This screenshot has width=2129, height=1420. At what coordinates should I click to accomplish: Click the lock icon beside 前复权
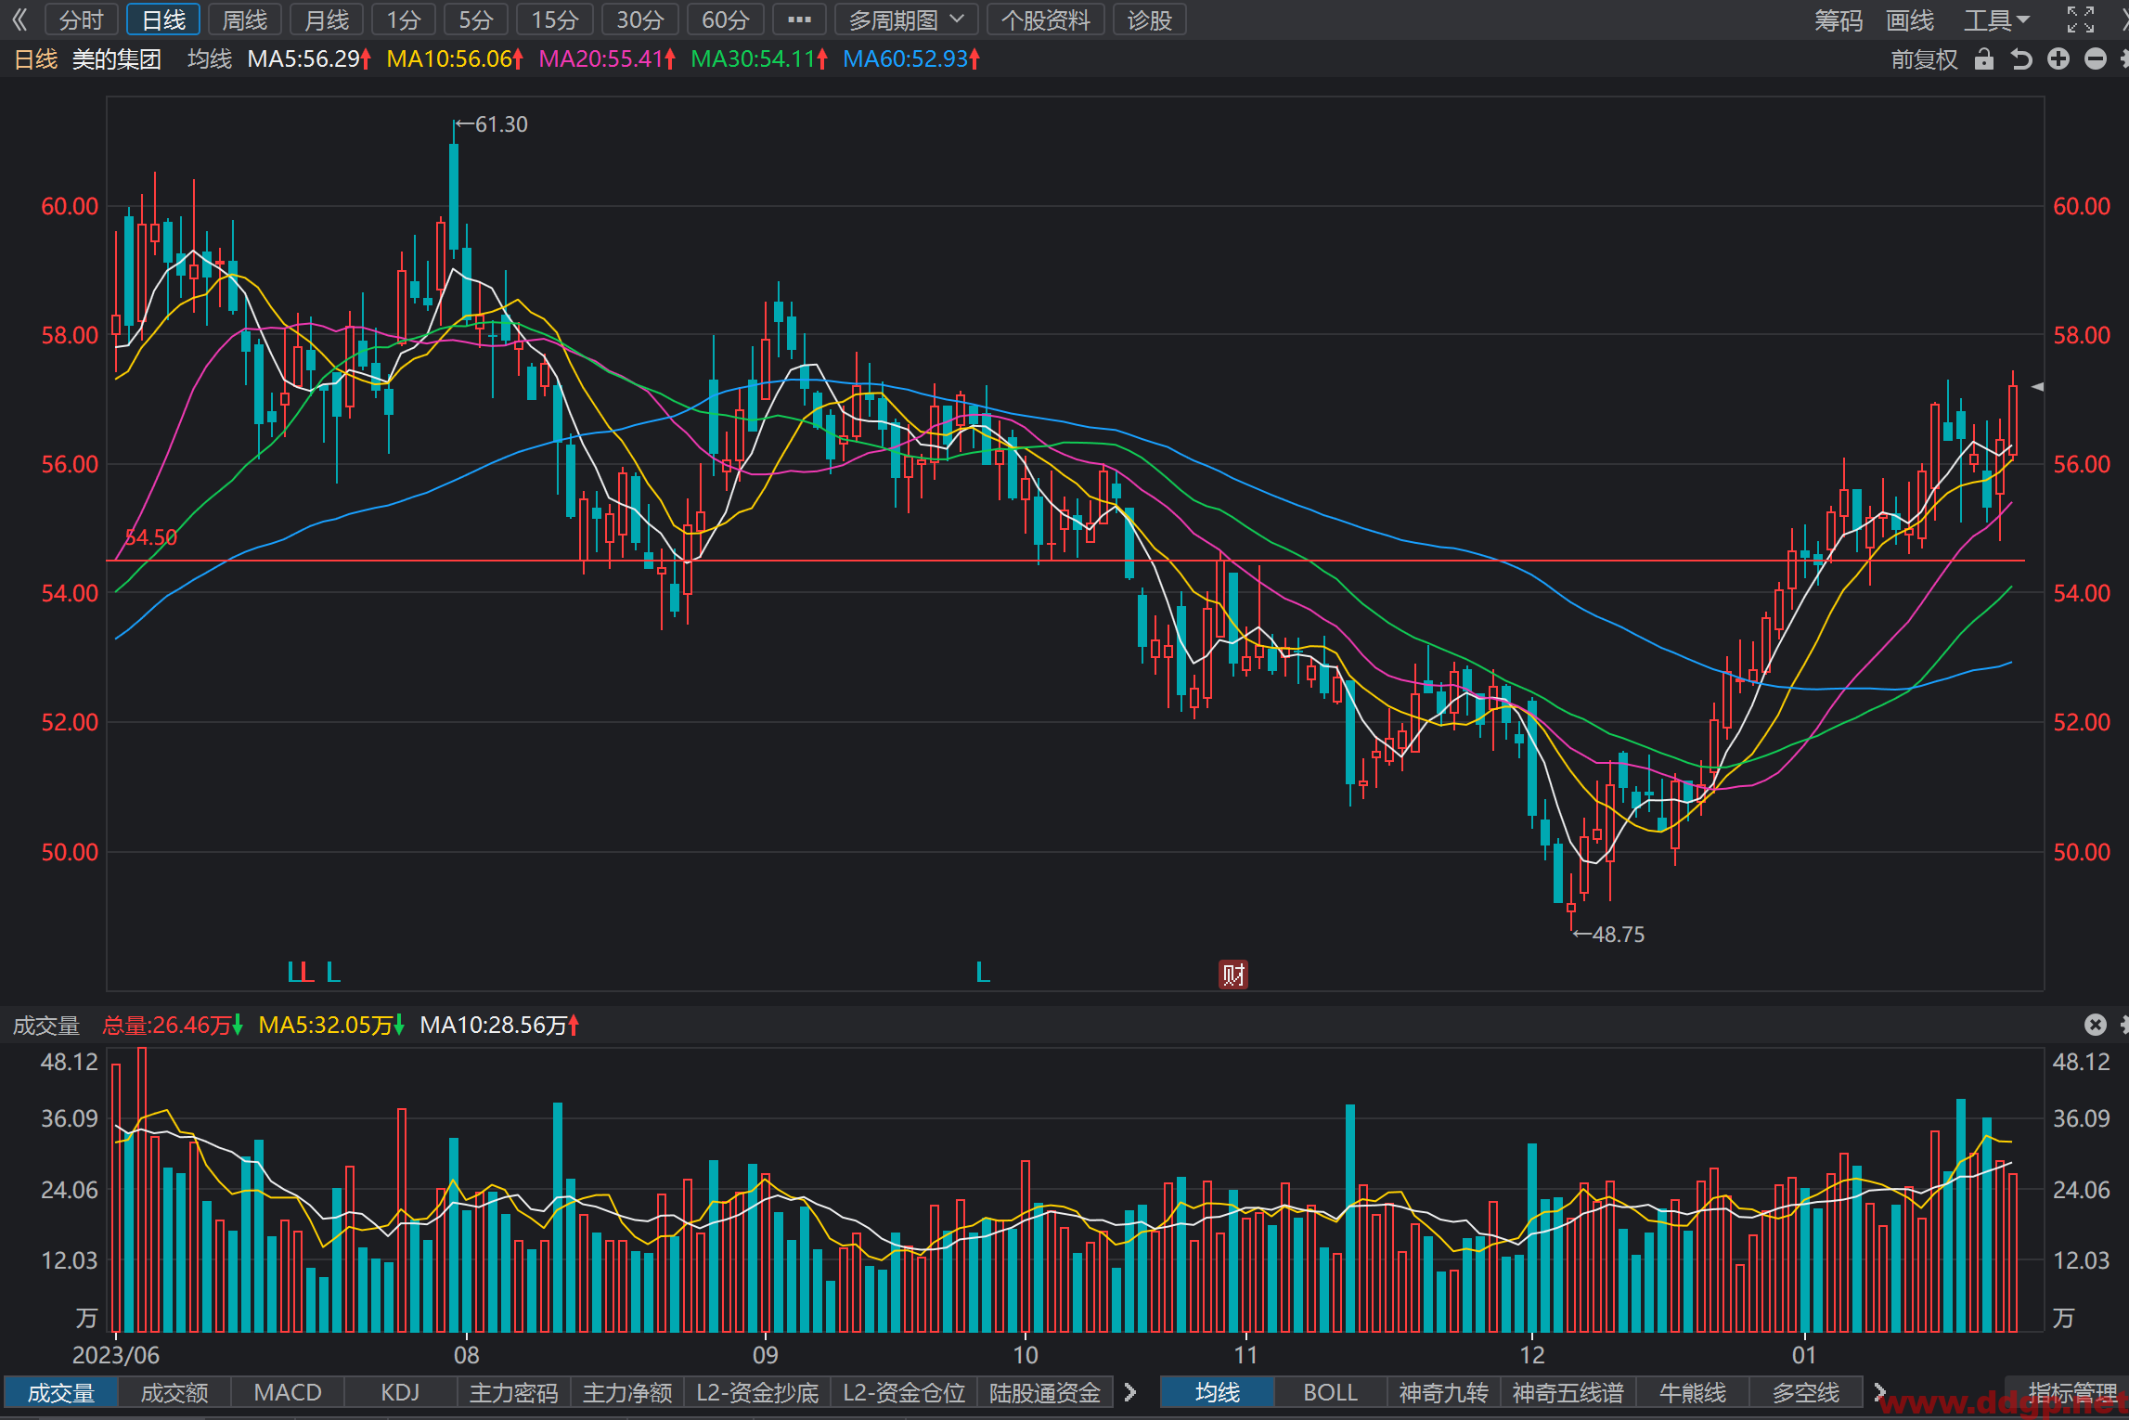tap(1983, 59)
